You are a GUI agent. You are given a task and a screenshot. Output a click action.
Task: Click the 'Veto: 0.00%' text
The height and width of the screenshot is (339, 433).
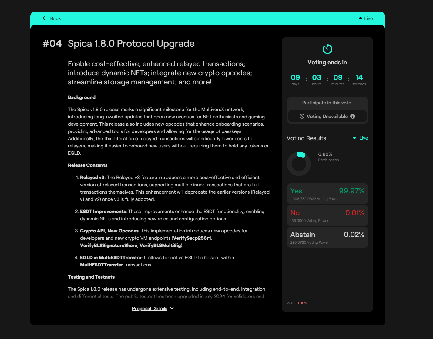(297, 303)
